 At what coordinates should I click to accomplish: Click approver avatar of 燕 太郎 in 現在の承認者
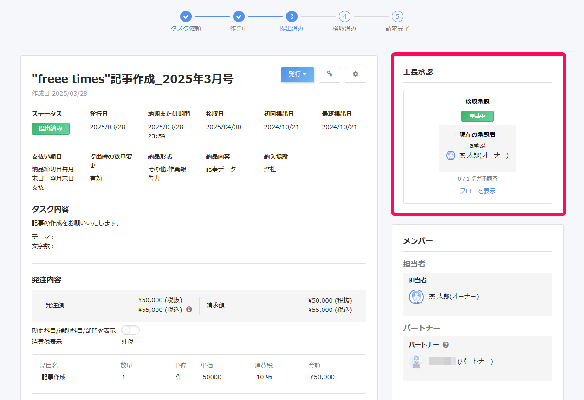pos(451,155)
